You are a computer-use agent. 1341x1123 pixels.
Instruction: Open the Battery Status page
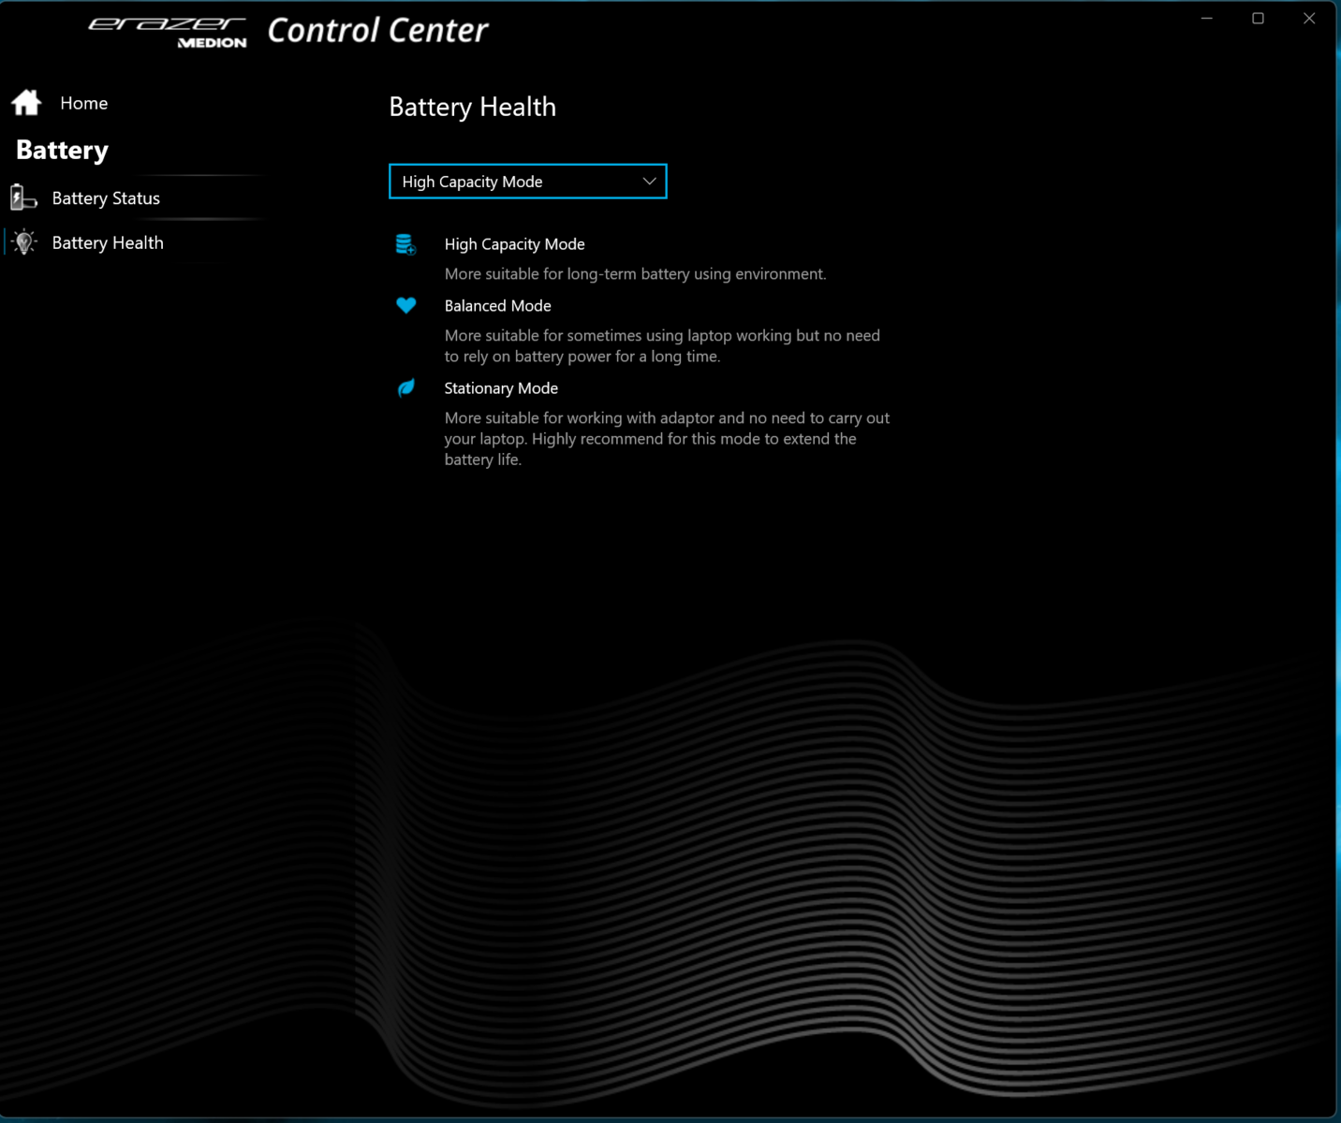pyautogui.click(x=106, y=198)
